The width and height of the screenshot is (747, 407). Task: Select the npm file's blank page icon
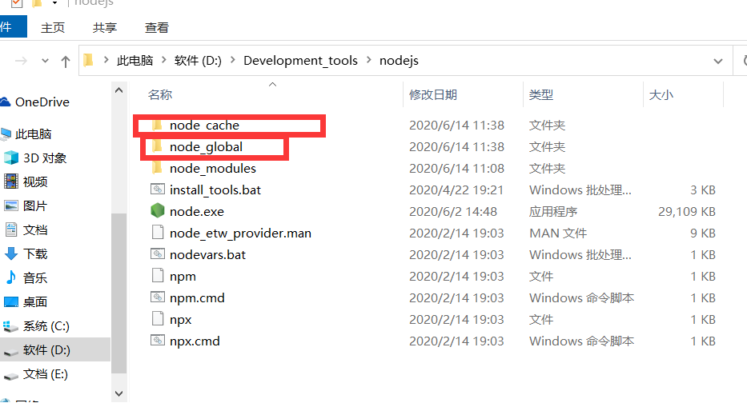158,276
